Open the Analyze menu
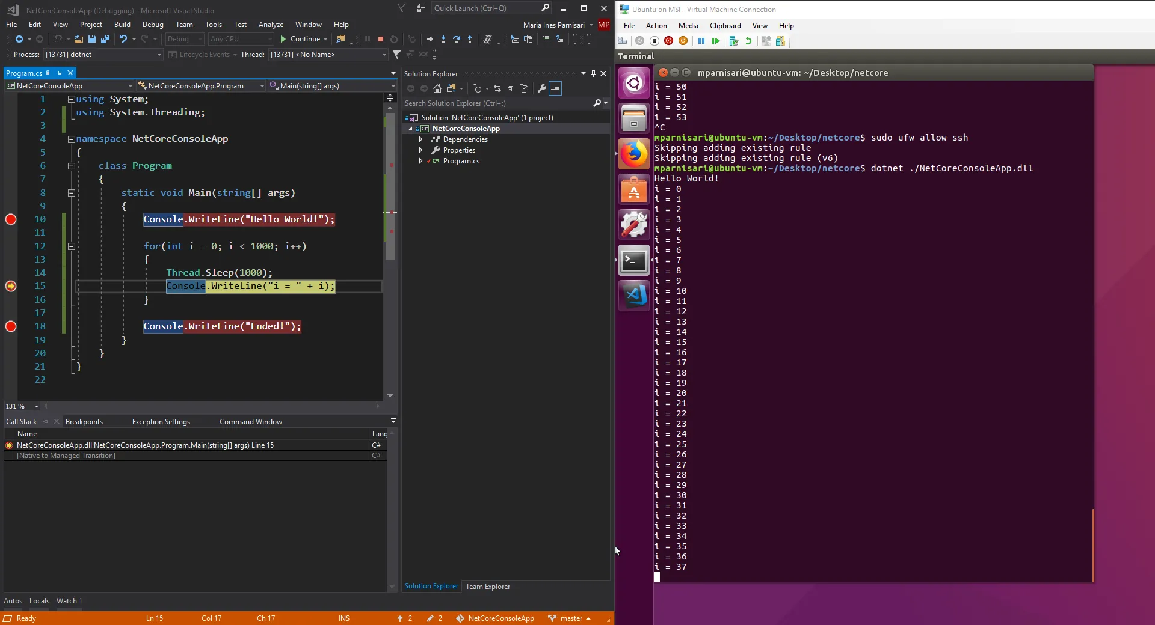1155x625 pixels. (x=271, y=25)
